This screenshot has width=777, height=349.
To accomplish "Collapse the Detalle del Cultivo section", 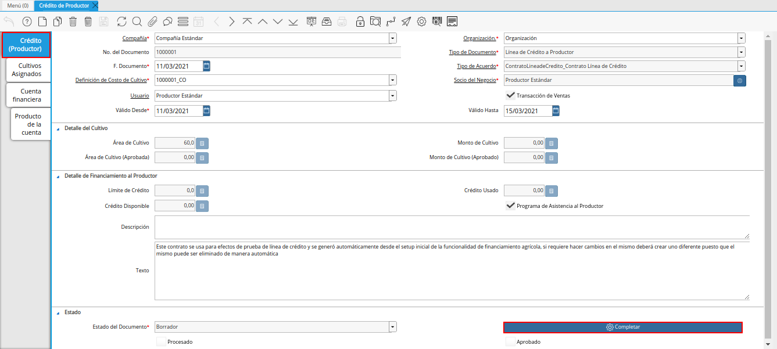I will click(58, 128).
